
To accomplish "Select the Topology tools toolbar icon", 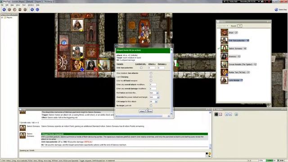I will coord(25,9).
